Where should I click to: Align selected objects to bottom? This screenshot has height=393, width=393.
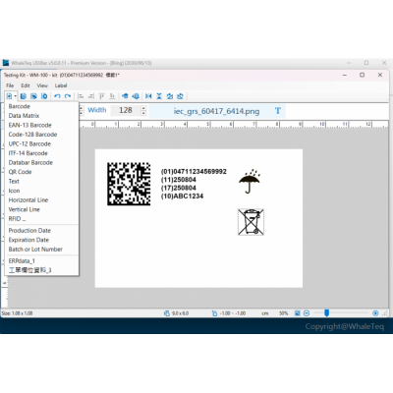point(112,96)
